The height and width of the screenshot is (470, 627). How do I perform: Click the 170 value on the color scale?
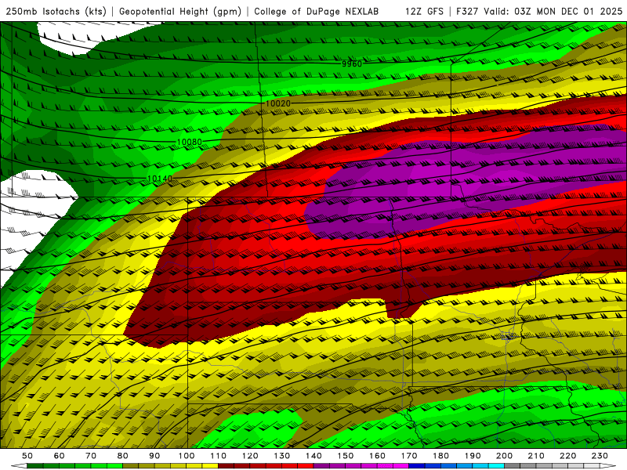click(x=409, y=456)
